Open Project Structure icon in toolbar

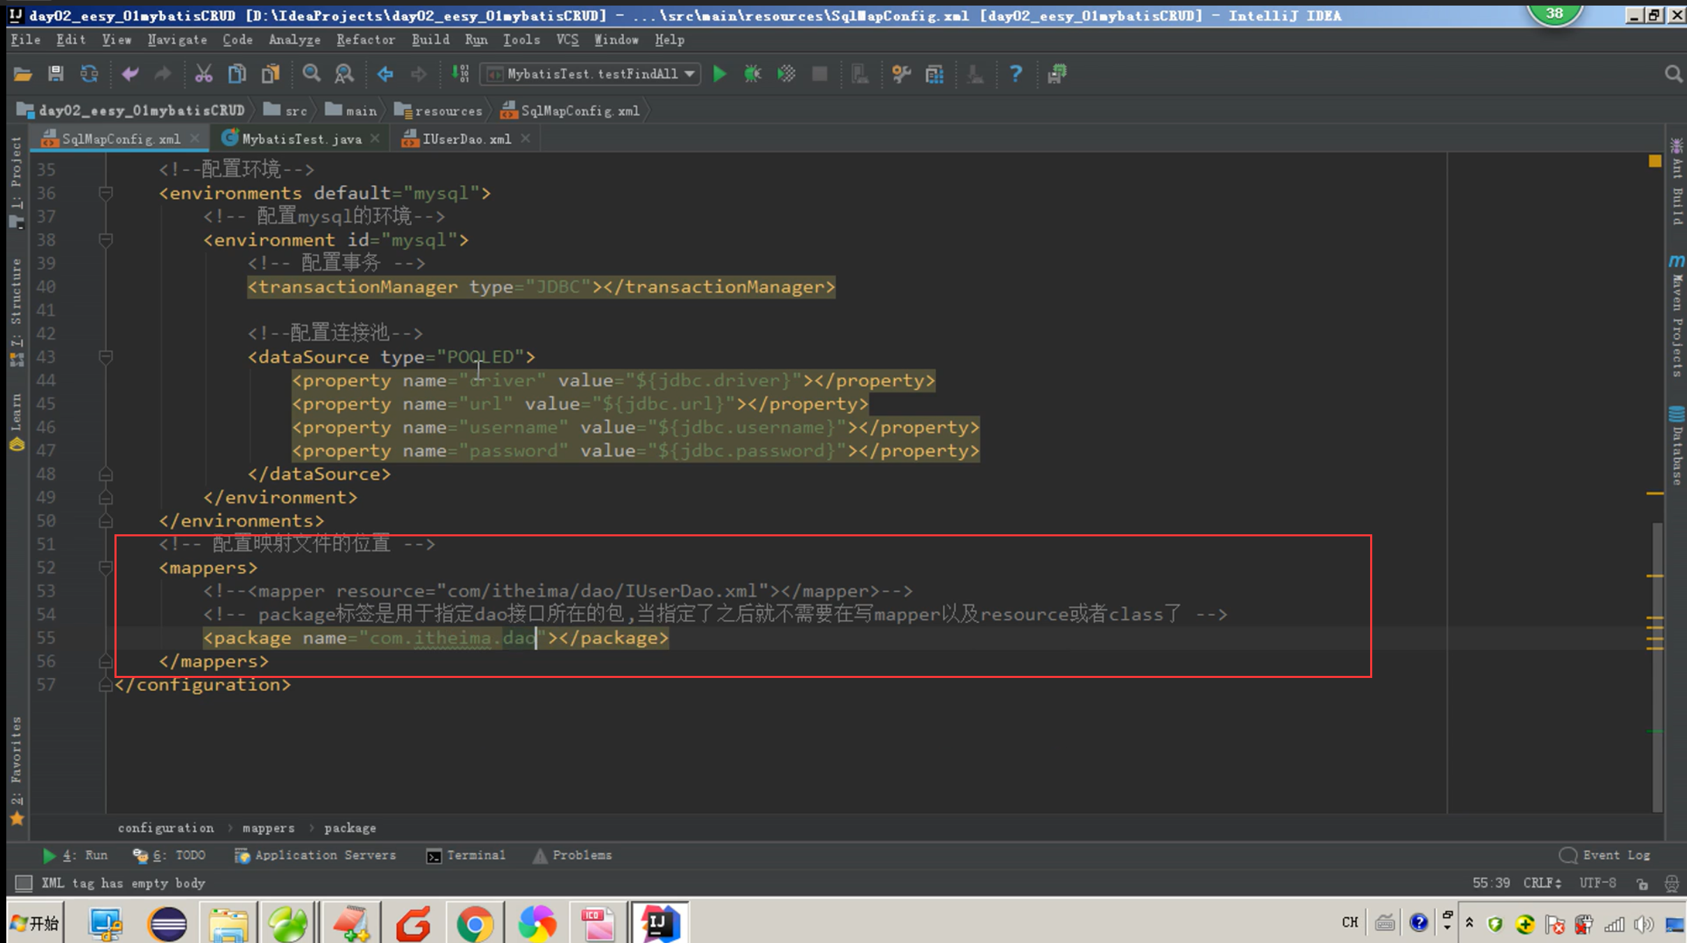click(x=934, y=74)
